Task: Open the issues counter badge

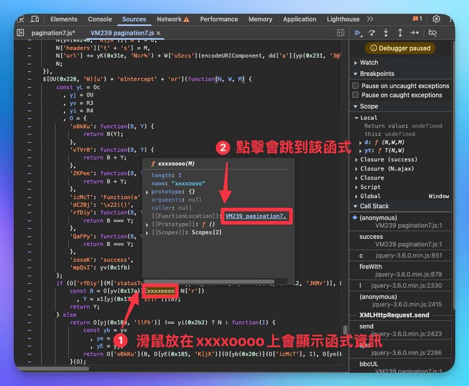Action: pos(417,19)
